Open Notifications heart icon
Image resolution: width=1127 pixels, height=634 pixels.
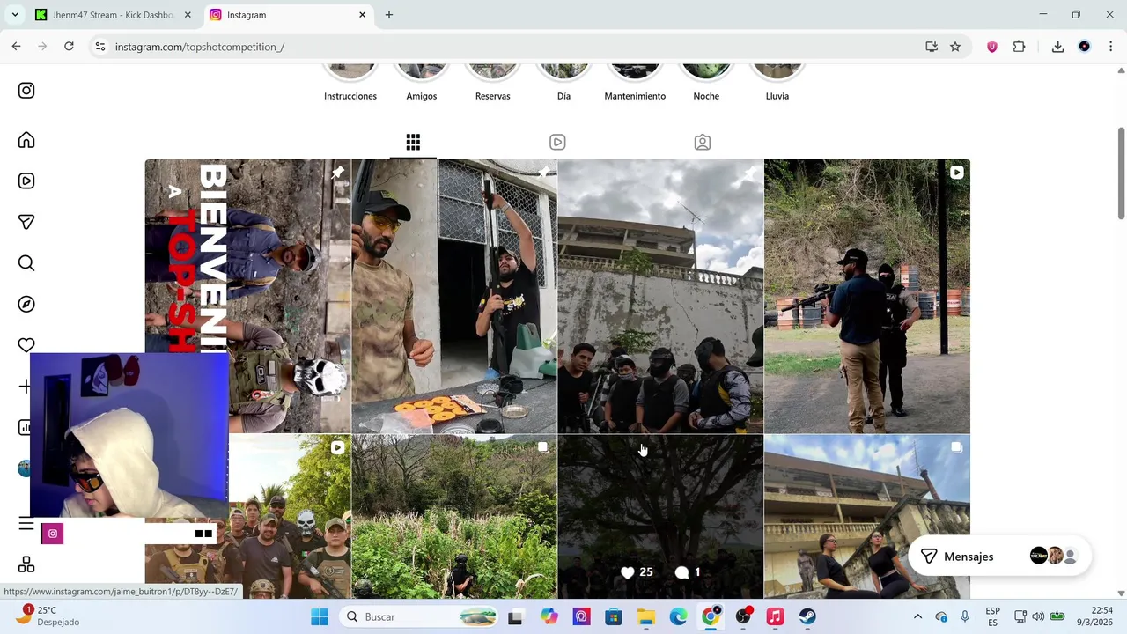pyautogui.click(x=26, y=344)
